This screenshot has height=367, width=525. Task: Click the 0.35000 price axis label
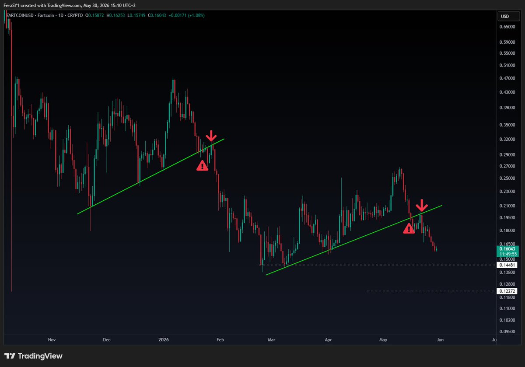point(507,125)
